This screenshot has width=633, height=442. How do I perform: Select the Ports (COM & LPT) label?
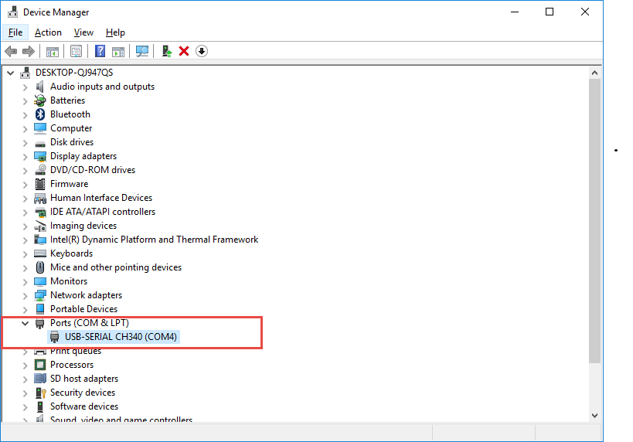pyautogui.click(x=89, y=323)
